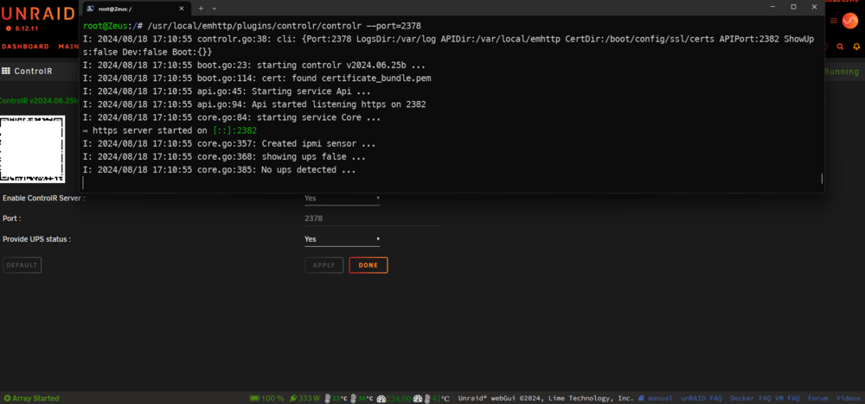Click the 'starting service Core' log line
The width and height of the screenshot is (865, 404).
pyautogui.click(x=232, y=117)
